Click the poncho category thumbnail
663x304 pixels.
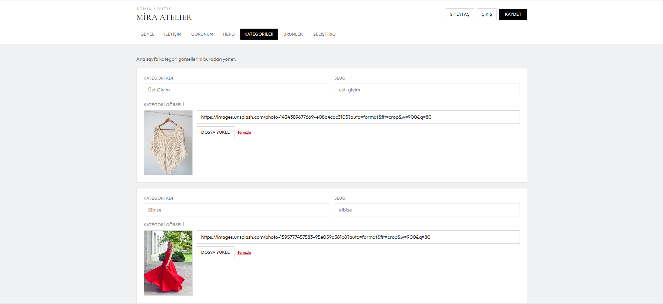tap(168, 143)
